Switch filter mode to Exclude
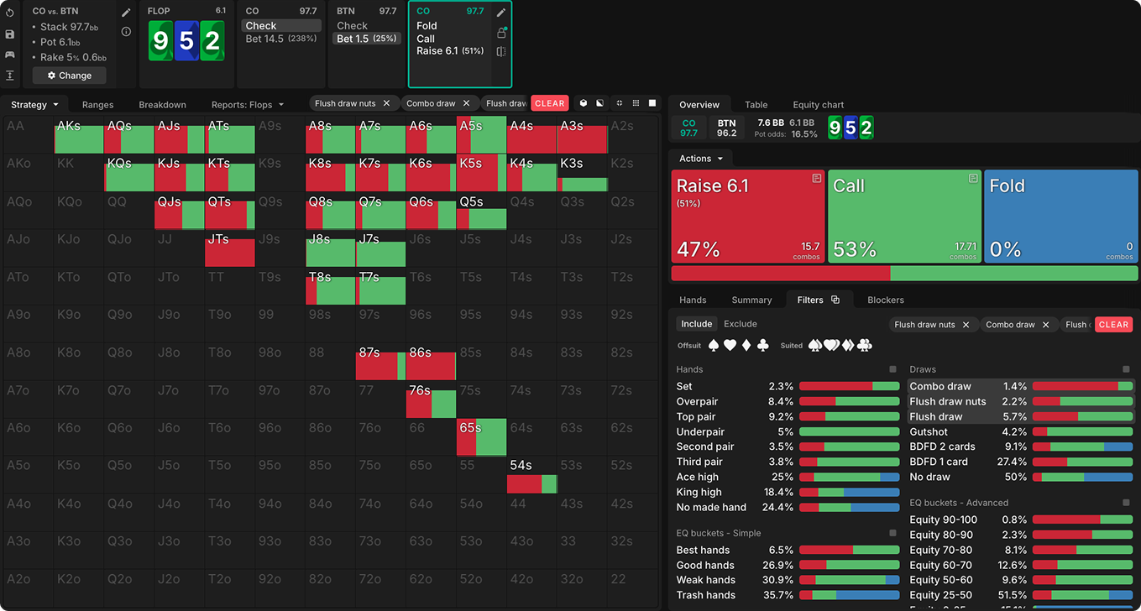1141x611 pixels. coord(740,324)
